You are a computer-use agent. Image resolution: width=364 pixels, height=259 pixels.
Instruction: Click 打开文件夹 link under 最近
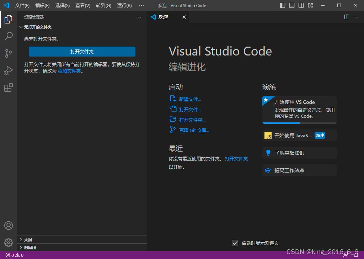pyautogui.click(x=236, y=159)
